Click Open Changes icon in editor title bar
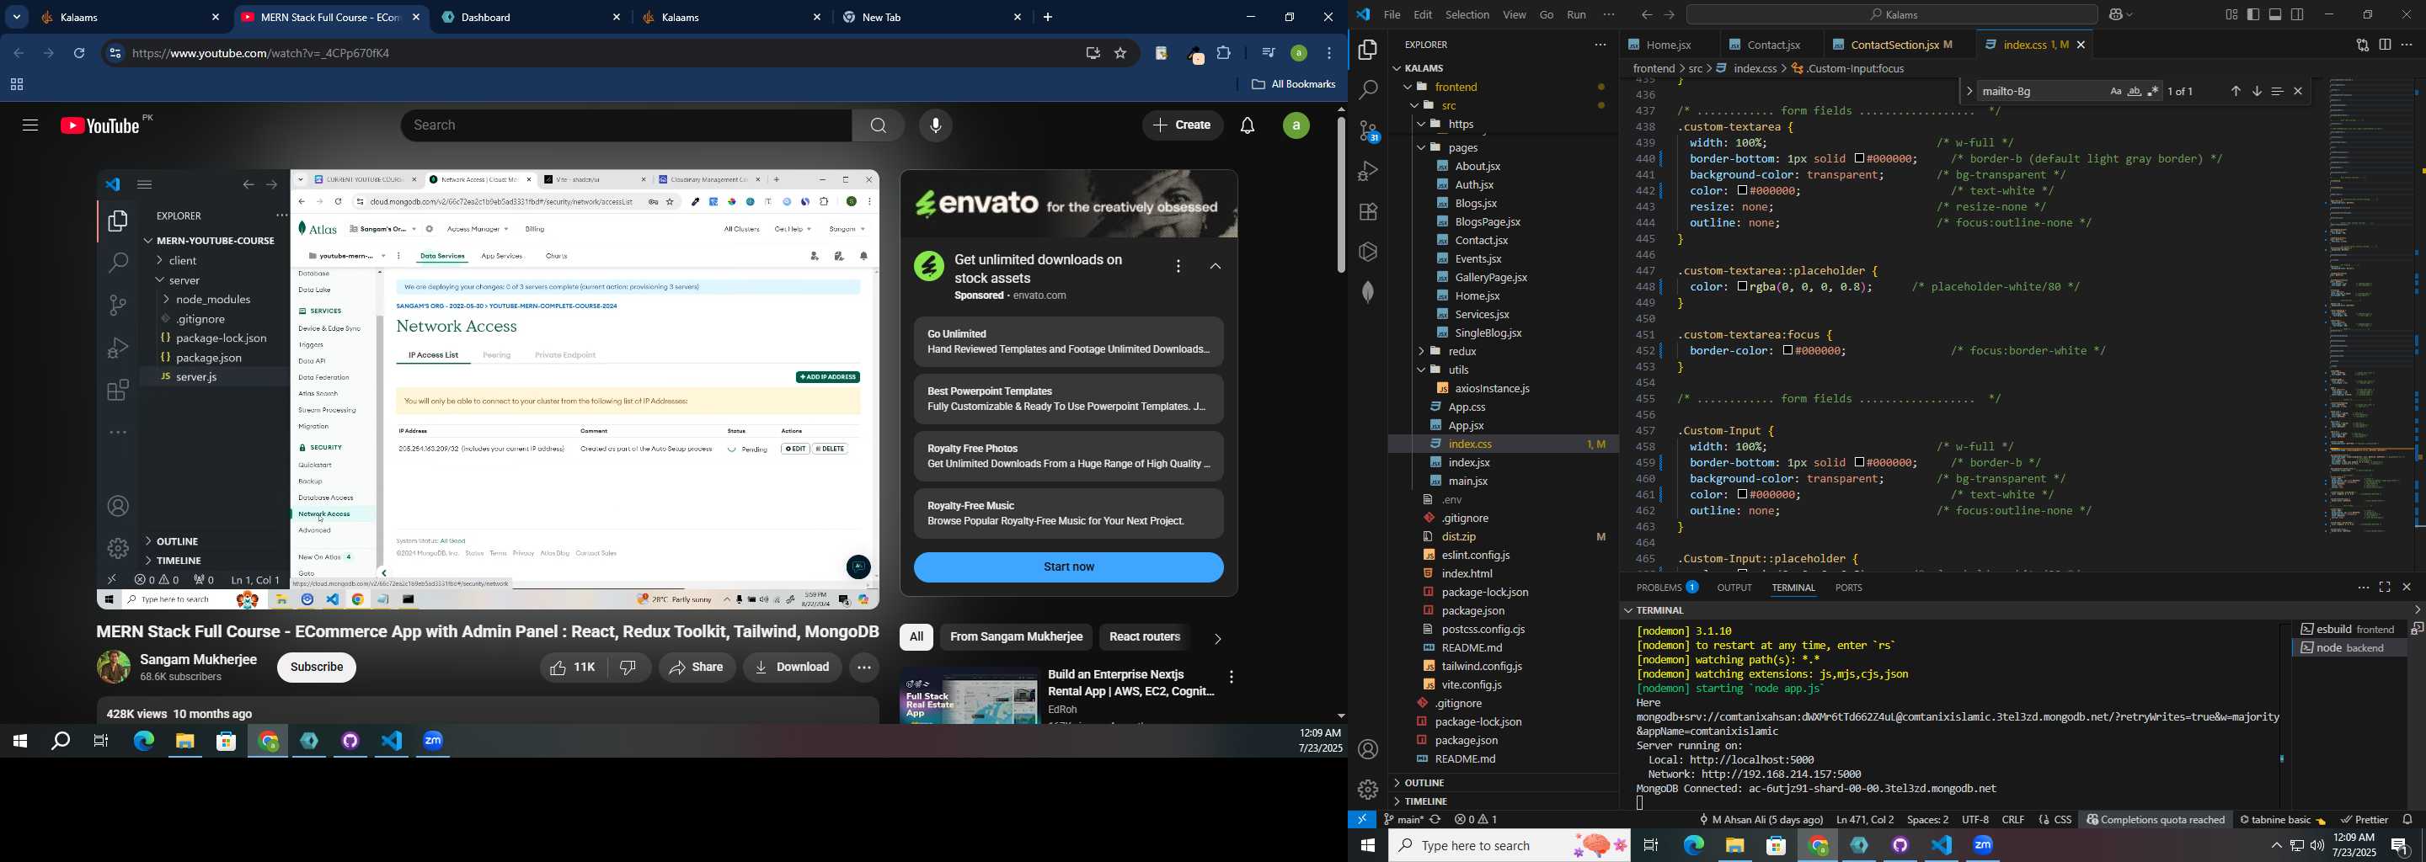The width and height of the screenshot is (2426, 862). (x=2362, y=45)
